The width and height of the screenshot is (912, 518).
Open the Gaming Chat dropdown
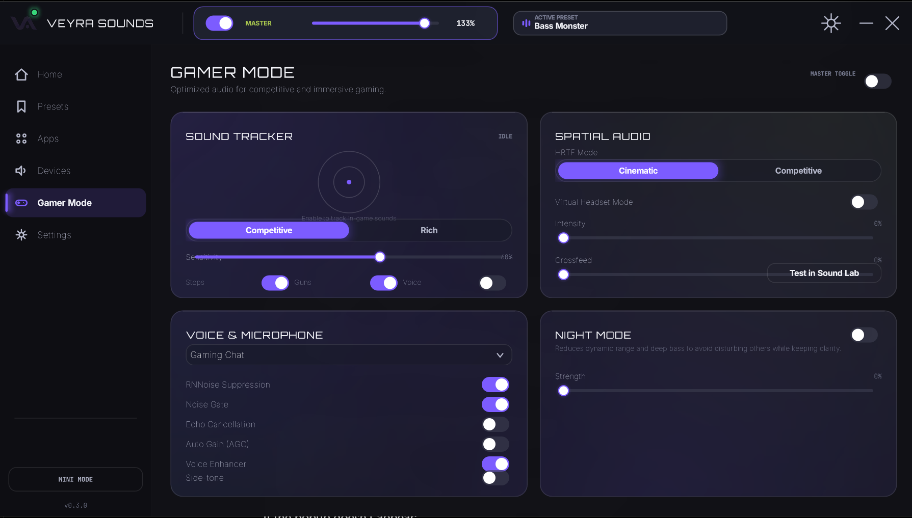tap(349, 355)
